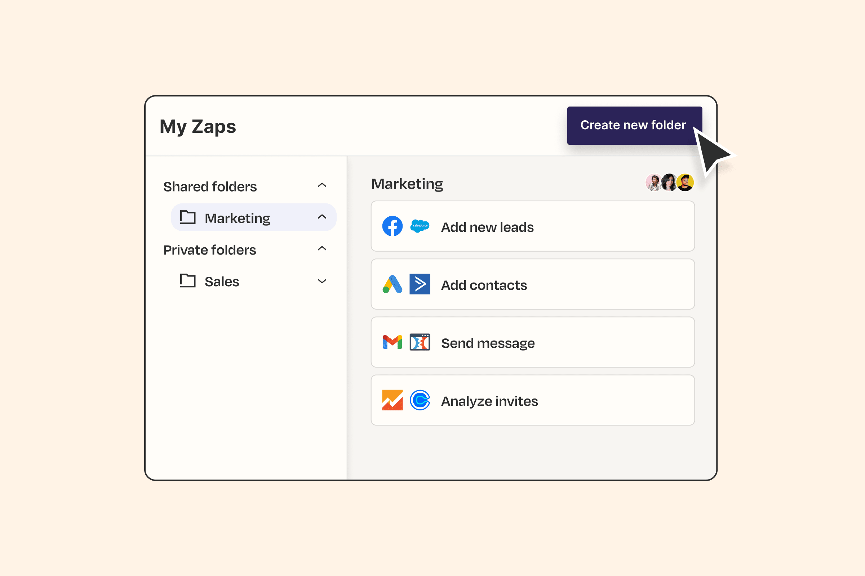Click the Facebook icon in Add new leads
Viewport: 865px width, 576px height.
pos(392,227)
